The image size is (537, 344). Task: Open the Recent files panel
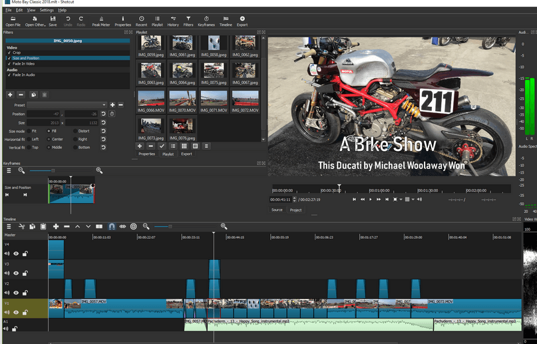(141, 21)
